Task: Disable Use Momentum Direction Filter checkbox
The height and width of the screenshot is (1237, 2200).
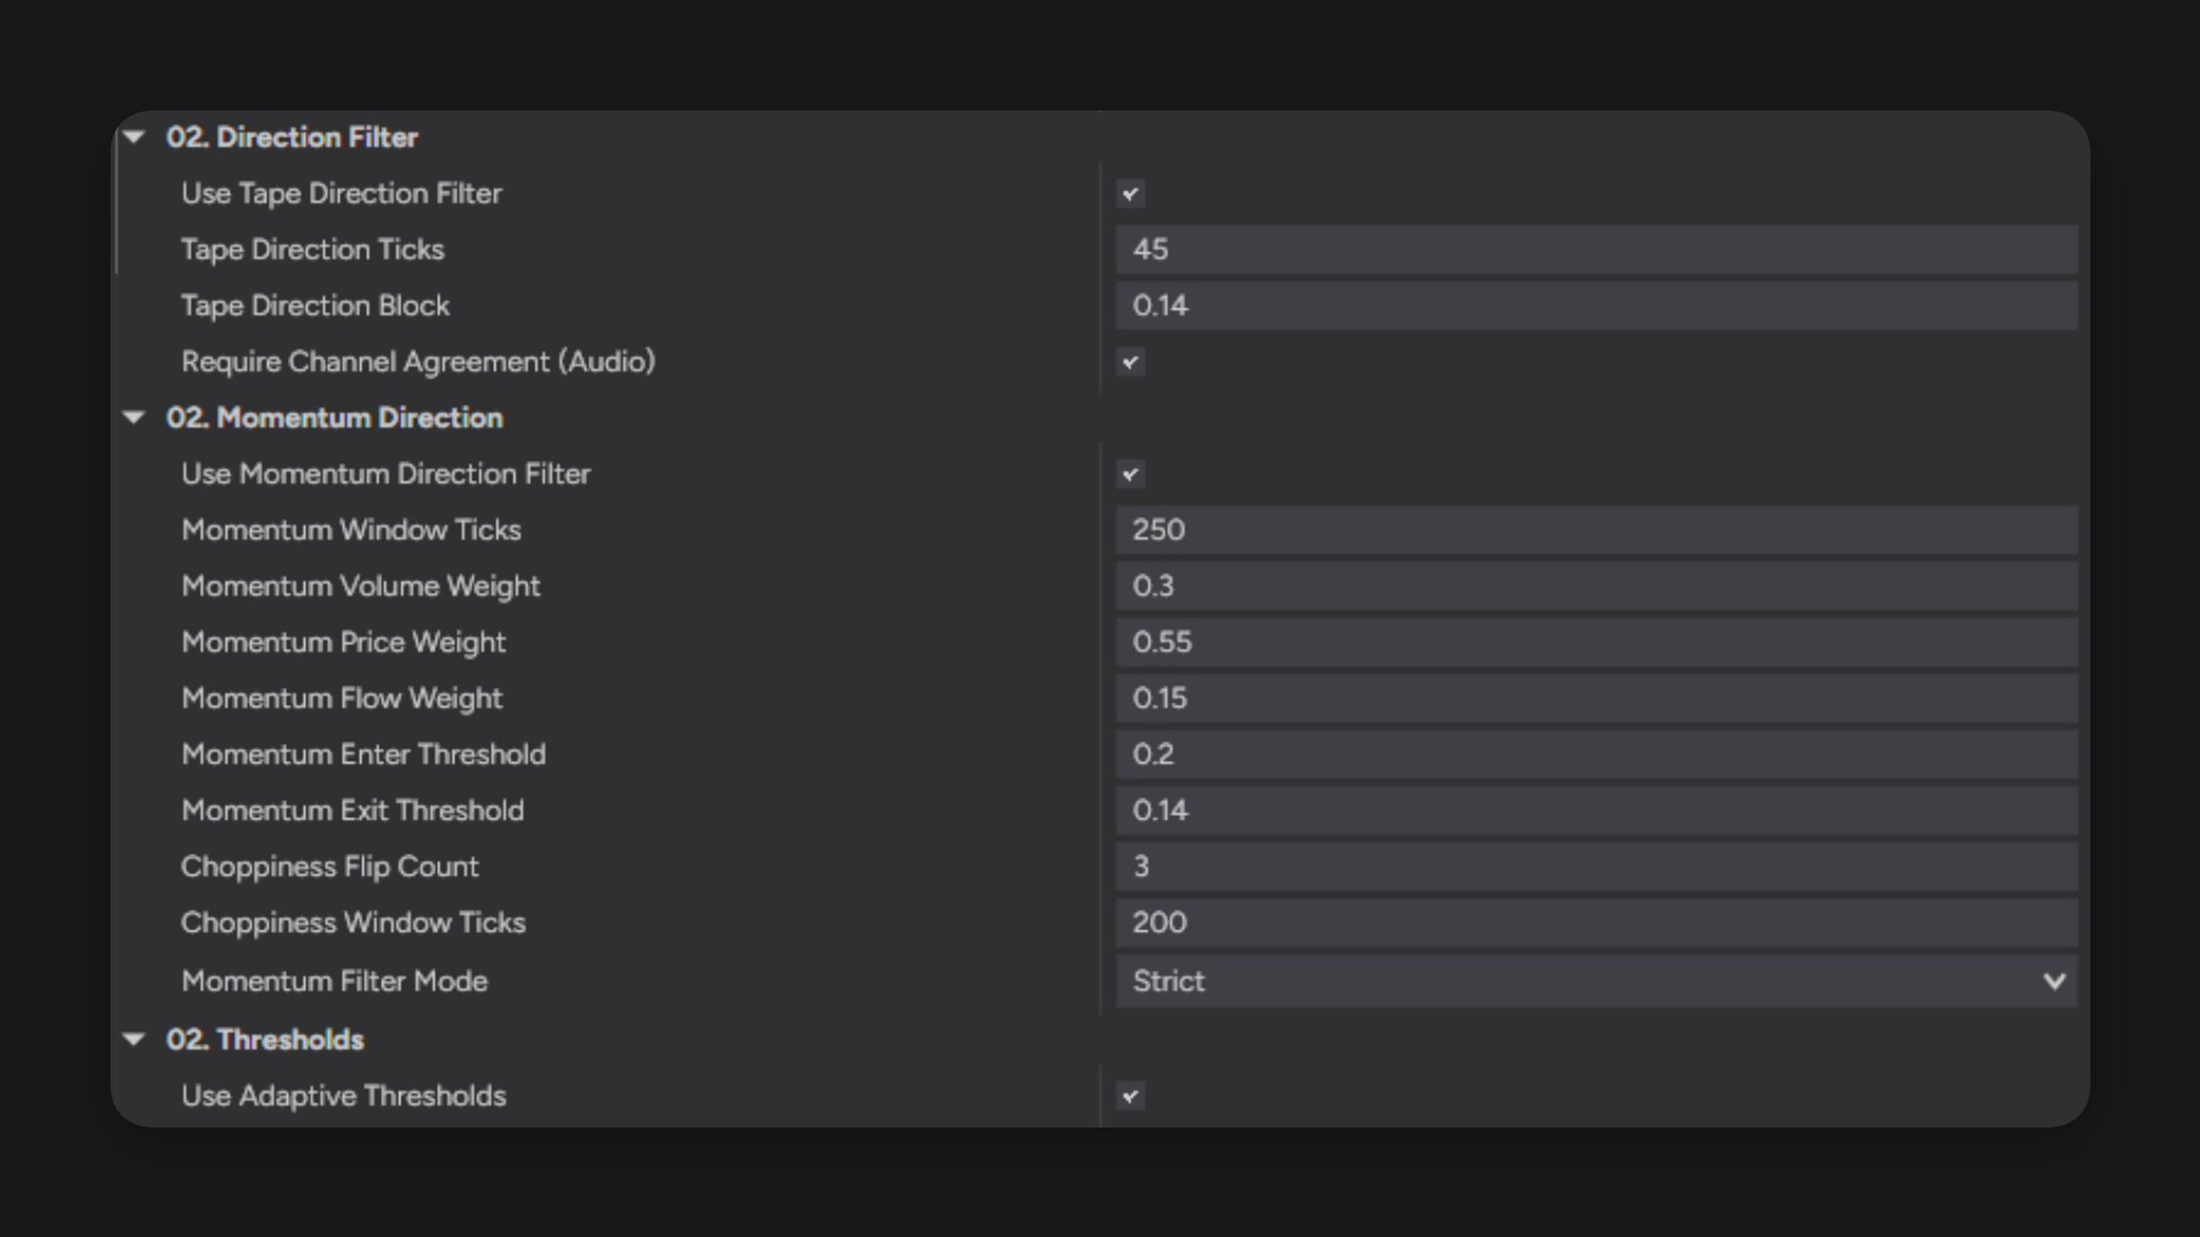Action: point(1130,474)
